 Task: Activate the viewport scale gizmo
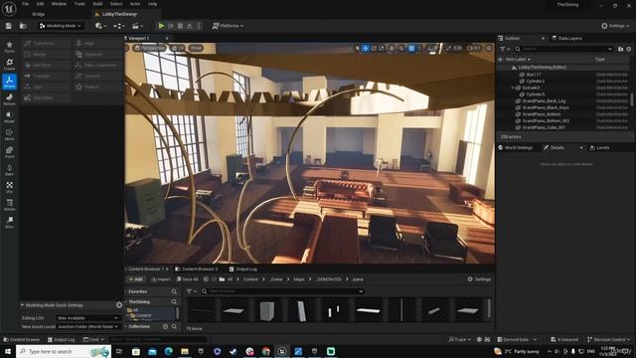coord(382,49)
